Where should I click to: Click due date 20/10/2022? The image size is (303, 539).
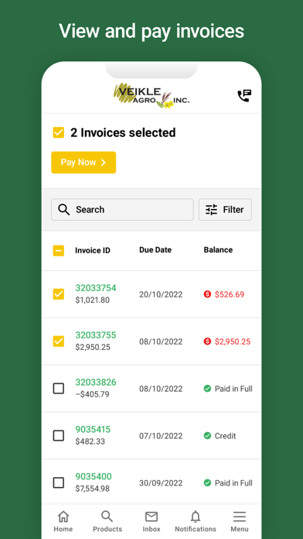(161, 294)
